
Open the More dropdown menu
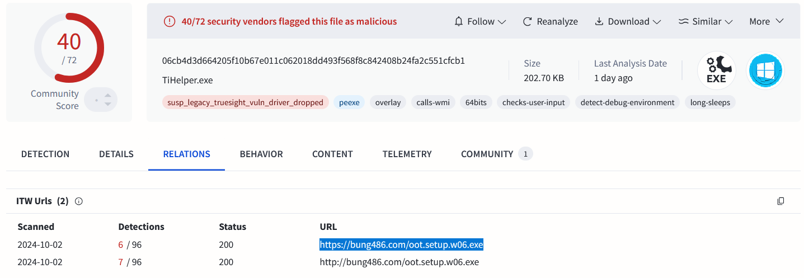point(767,21)
